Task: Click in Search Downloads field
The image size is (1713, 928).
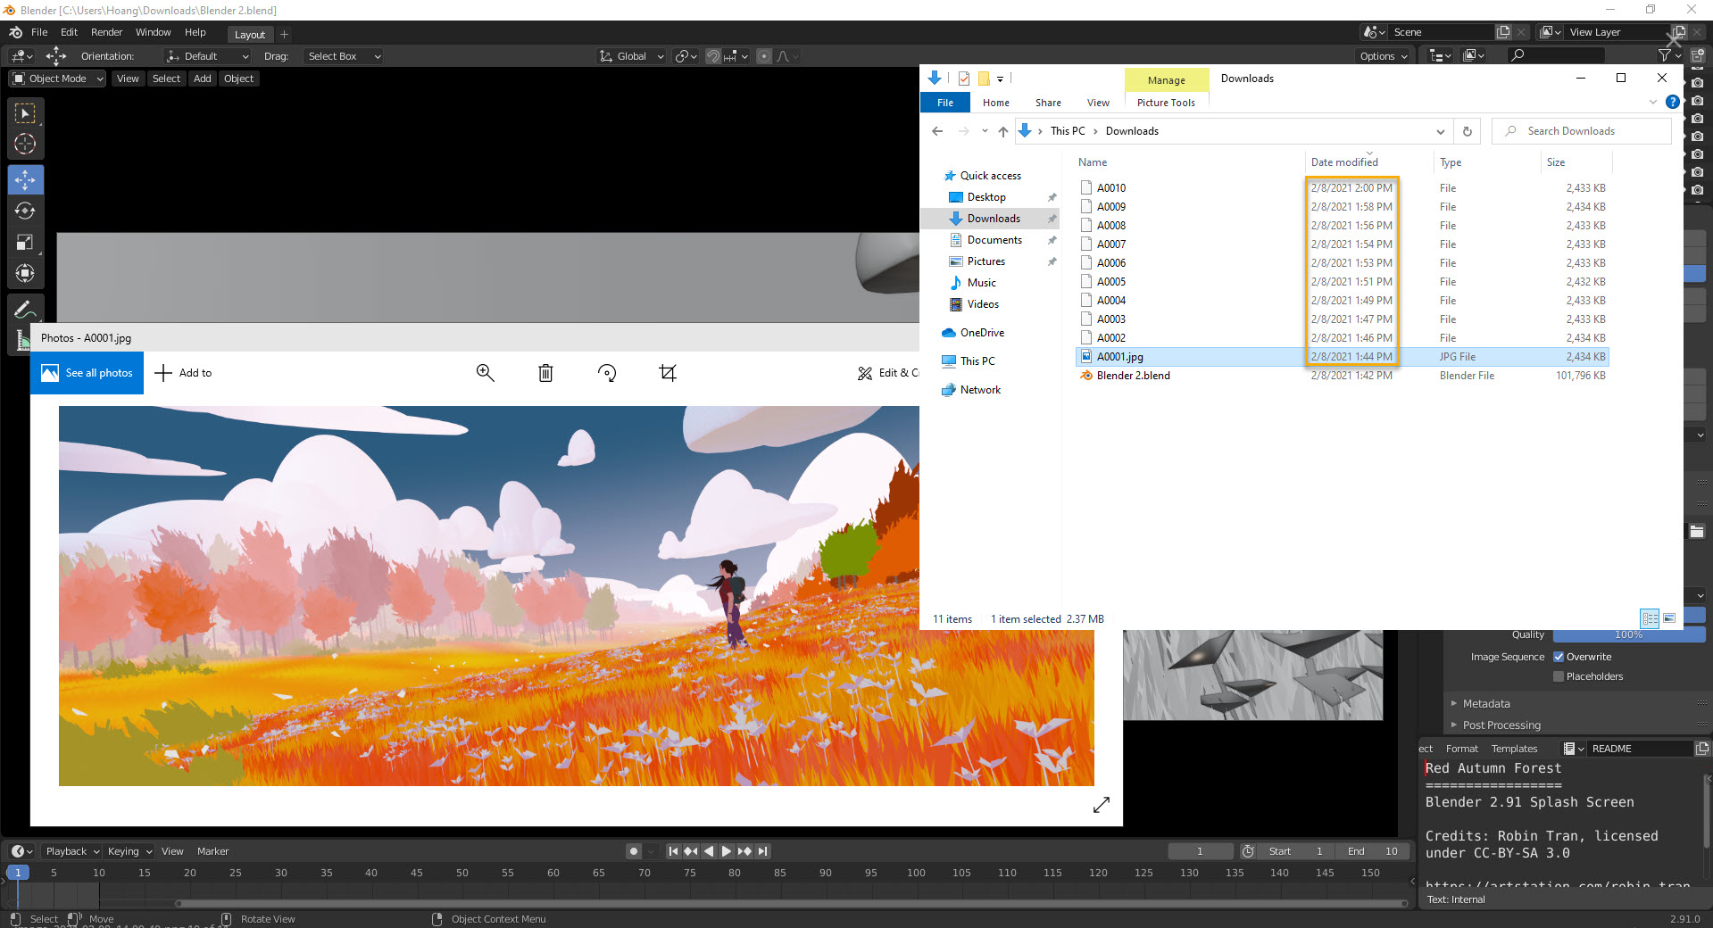Action: [x=1582, y=131]
